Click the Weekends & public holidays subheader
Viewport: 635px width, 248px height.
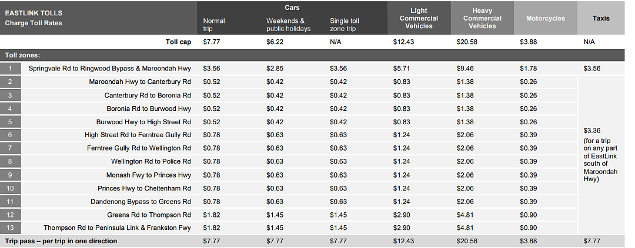[x=288, y=25]
